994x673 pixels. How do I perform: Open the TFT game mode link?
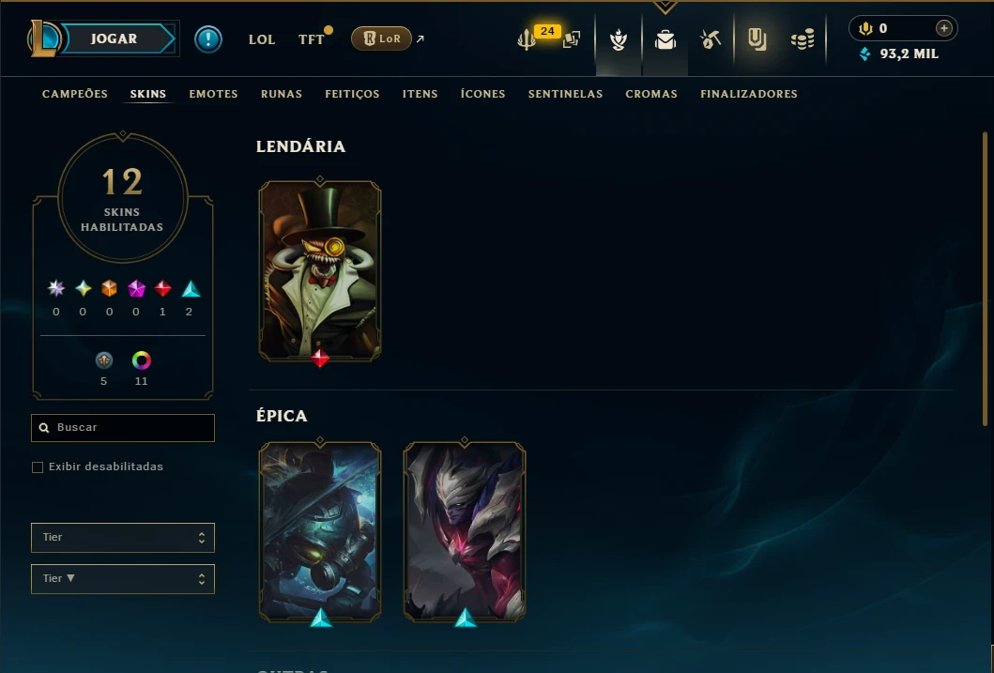[312, 39]
